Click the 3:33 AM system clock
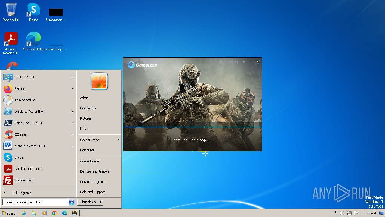385x217 pixels. pos(370,213)
